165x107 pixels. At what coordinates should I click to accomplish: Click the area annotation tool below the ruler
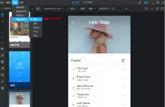coord(2,62)
